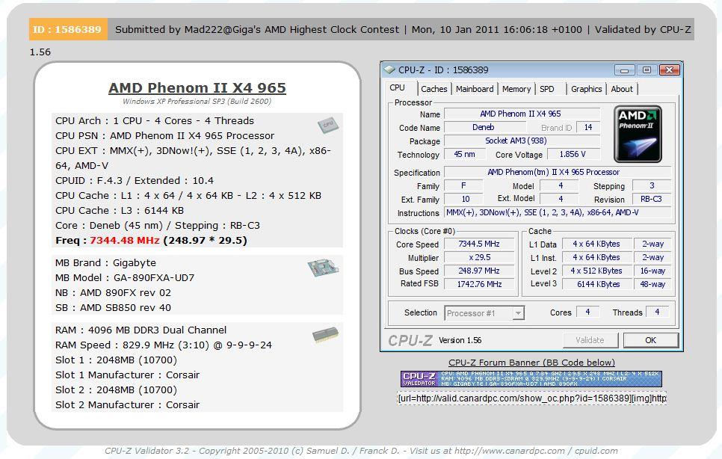Open the AMD Phenom II X4 965 heading link
Viewport: 722px width, 459px height.
[197, 87]
